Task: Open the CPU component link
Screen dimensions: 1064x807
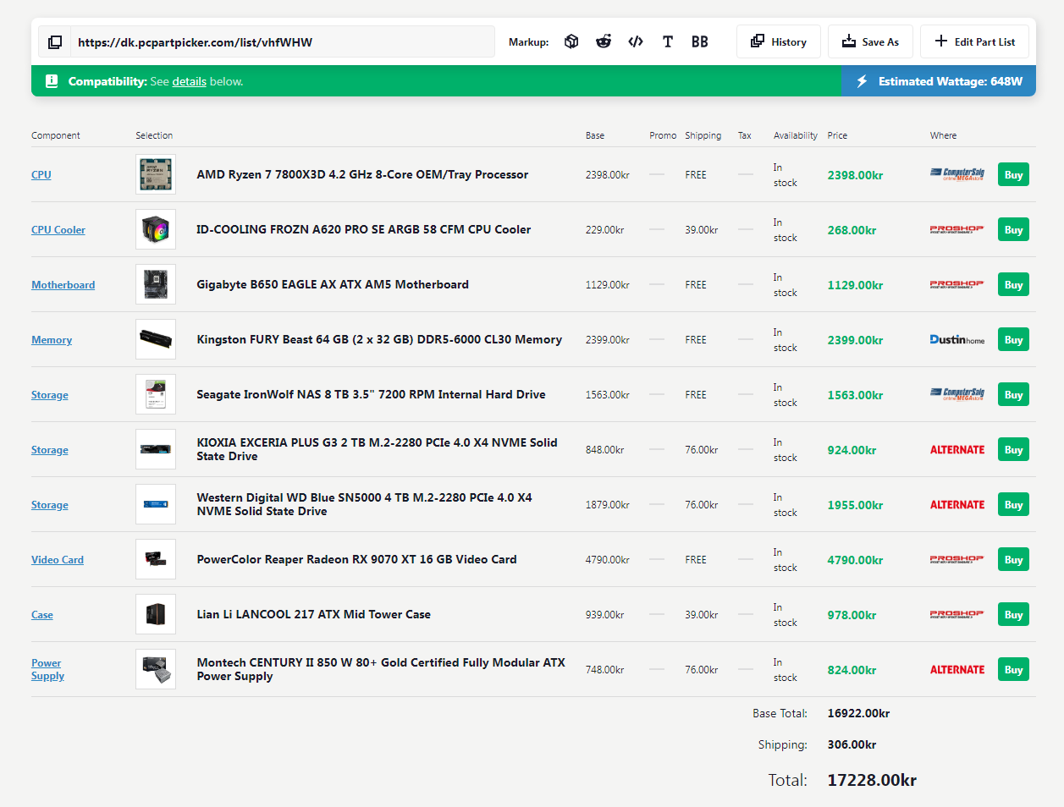Action: coord(41,175)
